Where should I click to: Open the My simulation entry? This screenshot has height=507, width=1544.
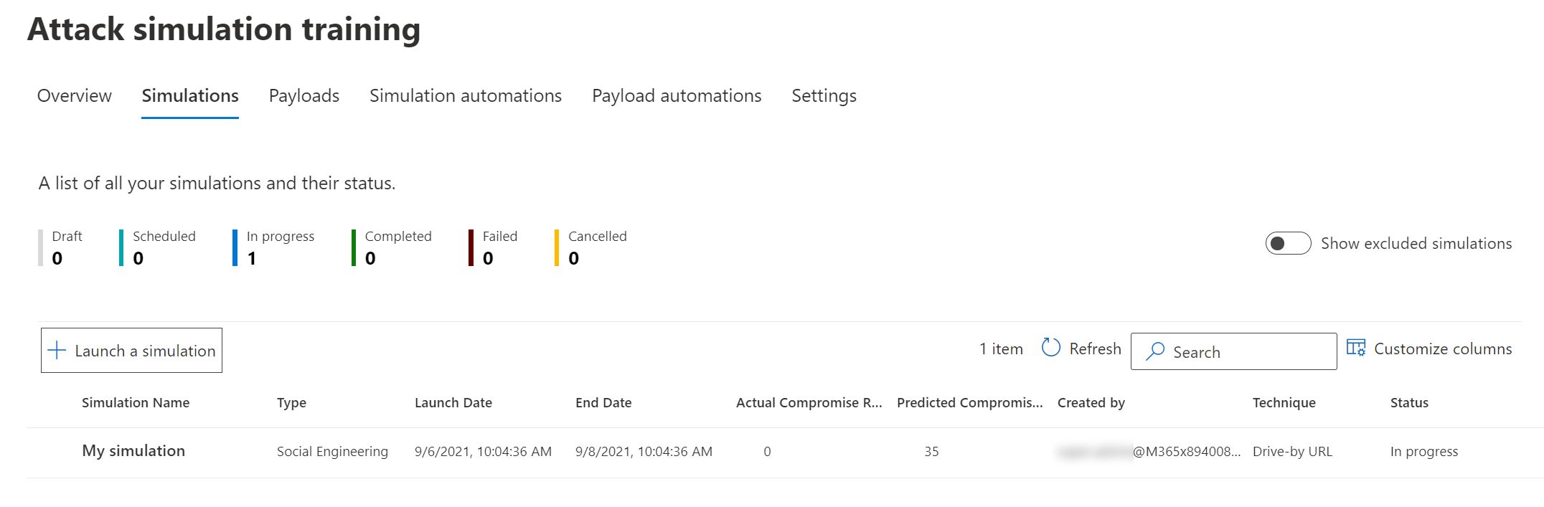133,451
